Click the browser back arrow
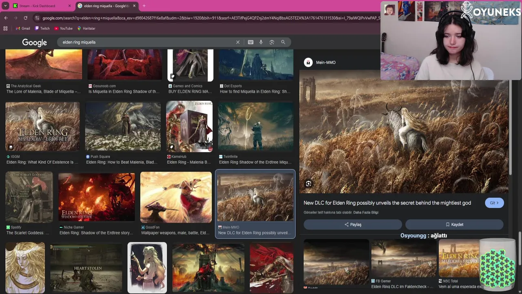Viewport: 522px width, 294px height. point(6,18)
